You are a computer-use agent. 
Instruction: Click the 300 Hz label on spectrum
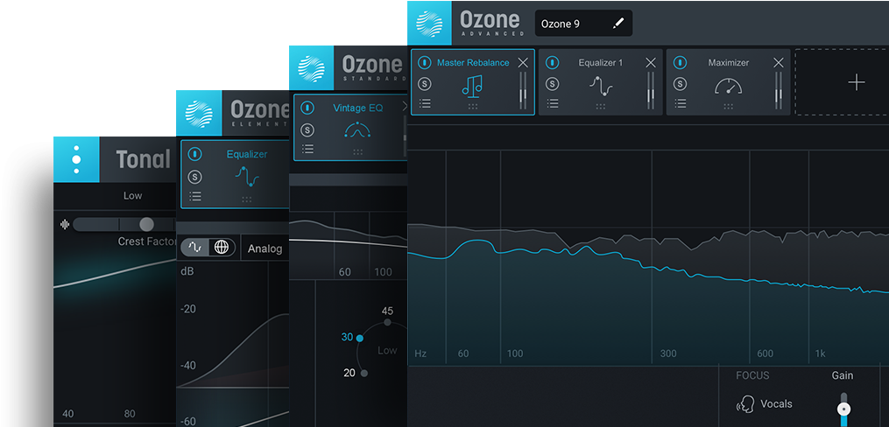(668, 353)
